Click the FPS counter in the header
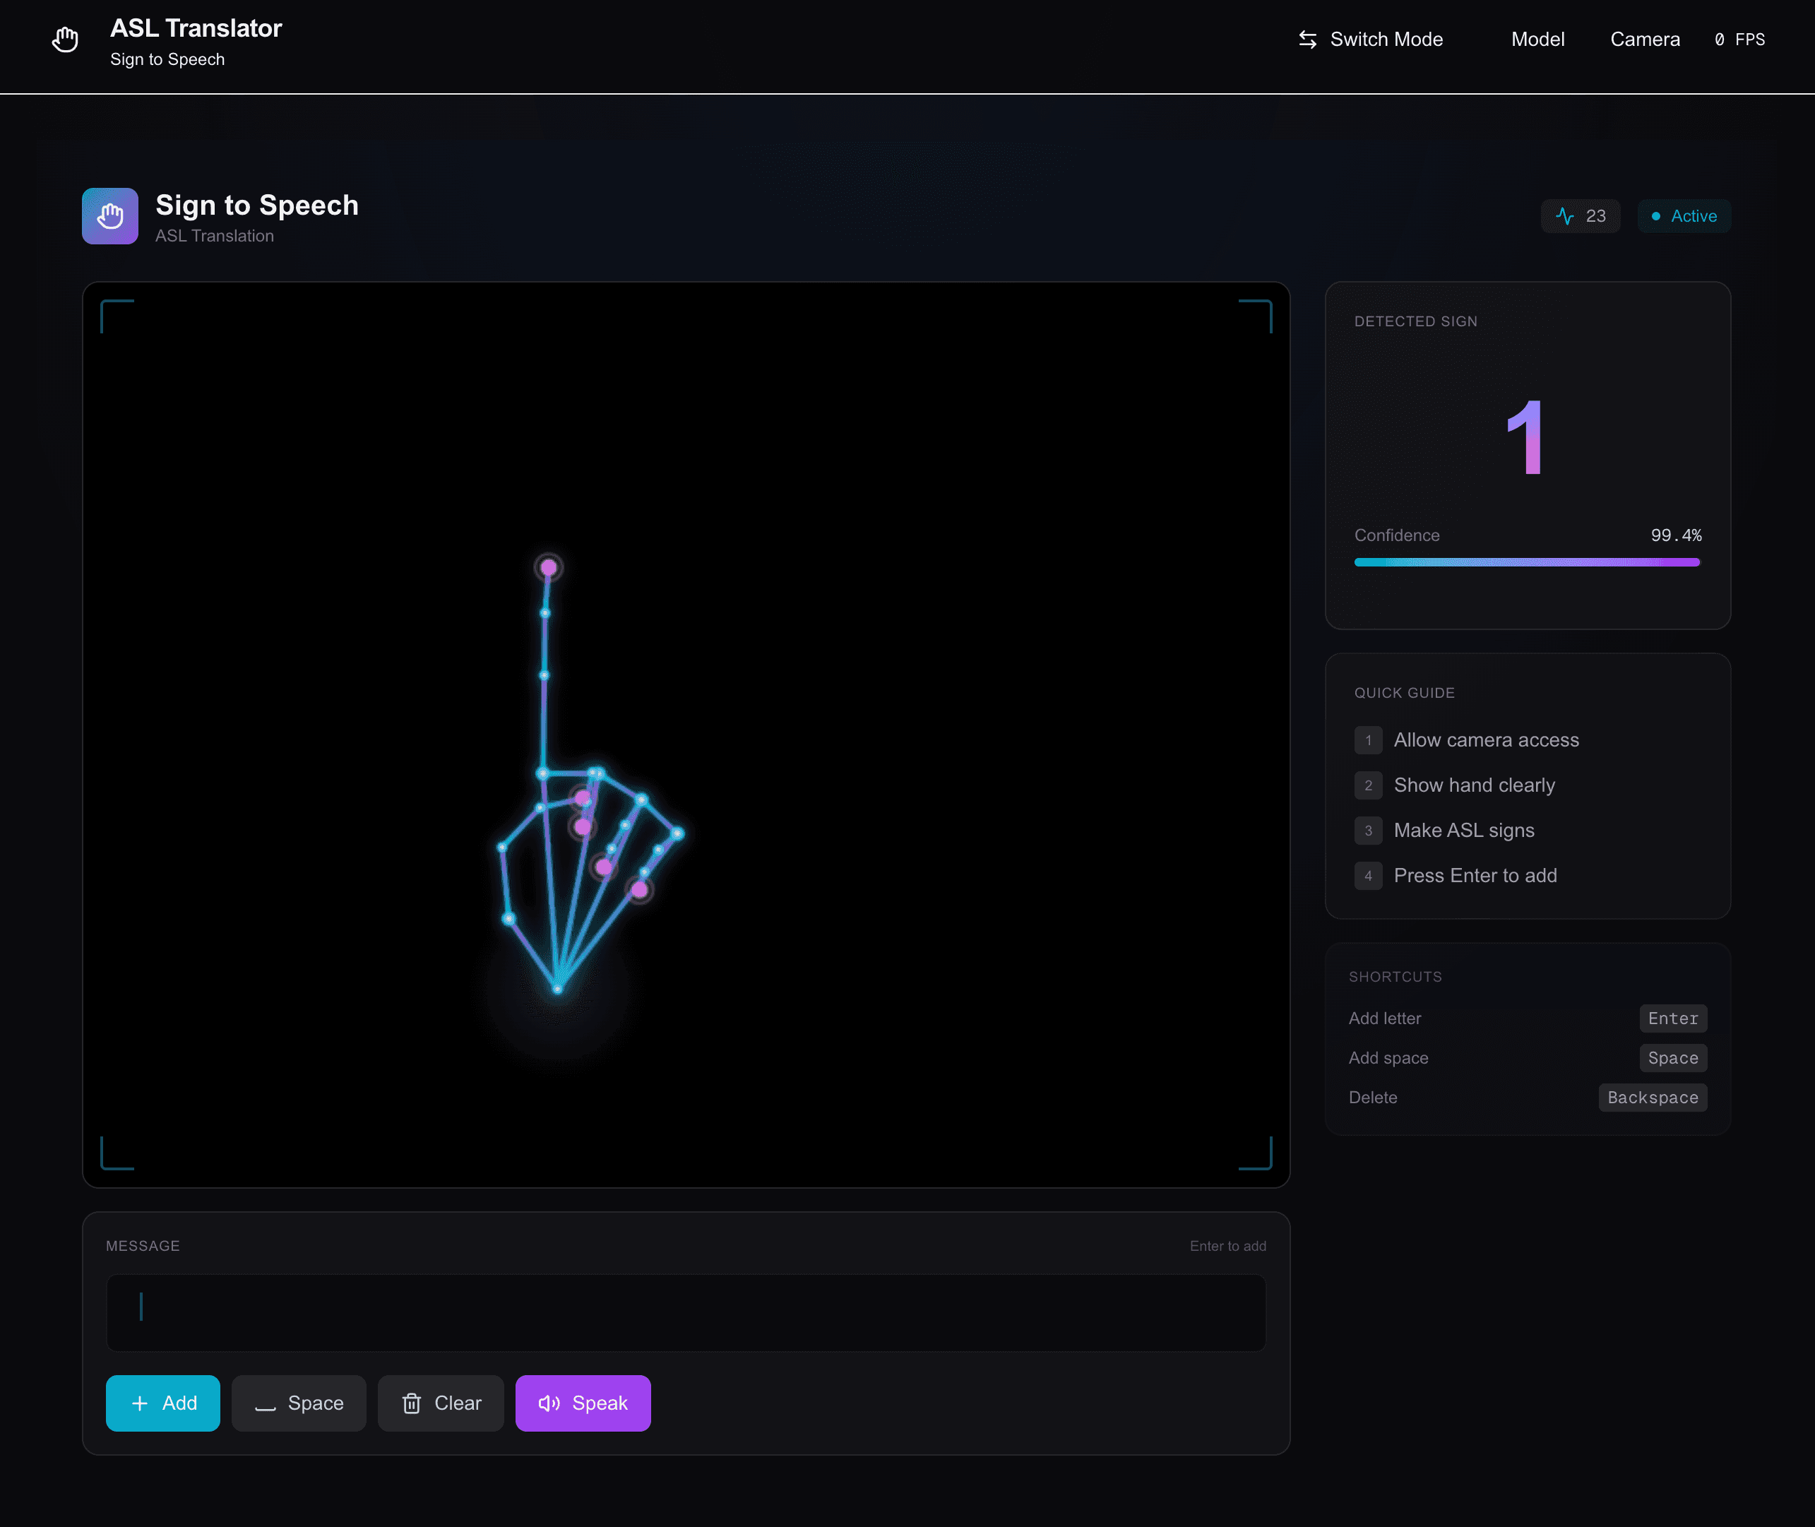This screenshot has height=1527, width=1815. coord(1741,39)
